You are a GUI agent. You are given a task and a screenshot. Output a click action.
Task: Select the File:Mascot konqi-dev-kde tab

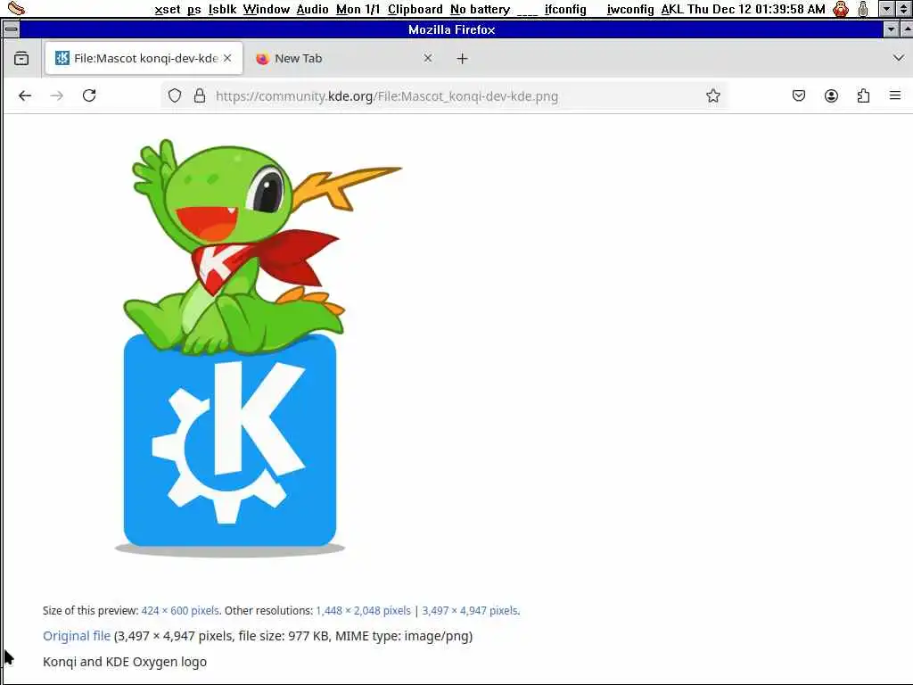pyautogui.click(x=144, y=58)
